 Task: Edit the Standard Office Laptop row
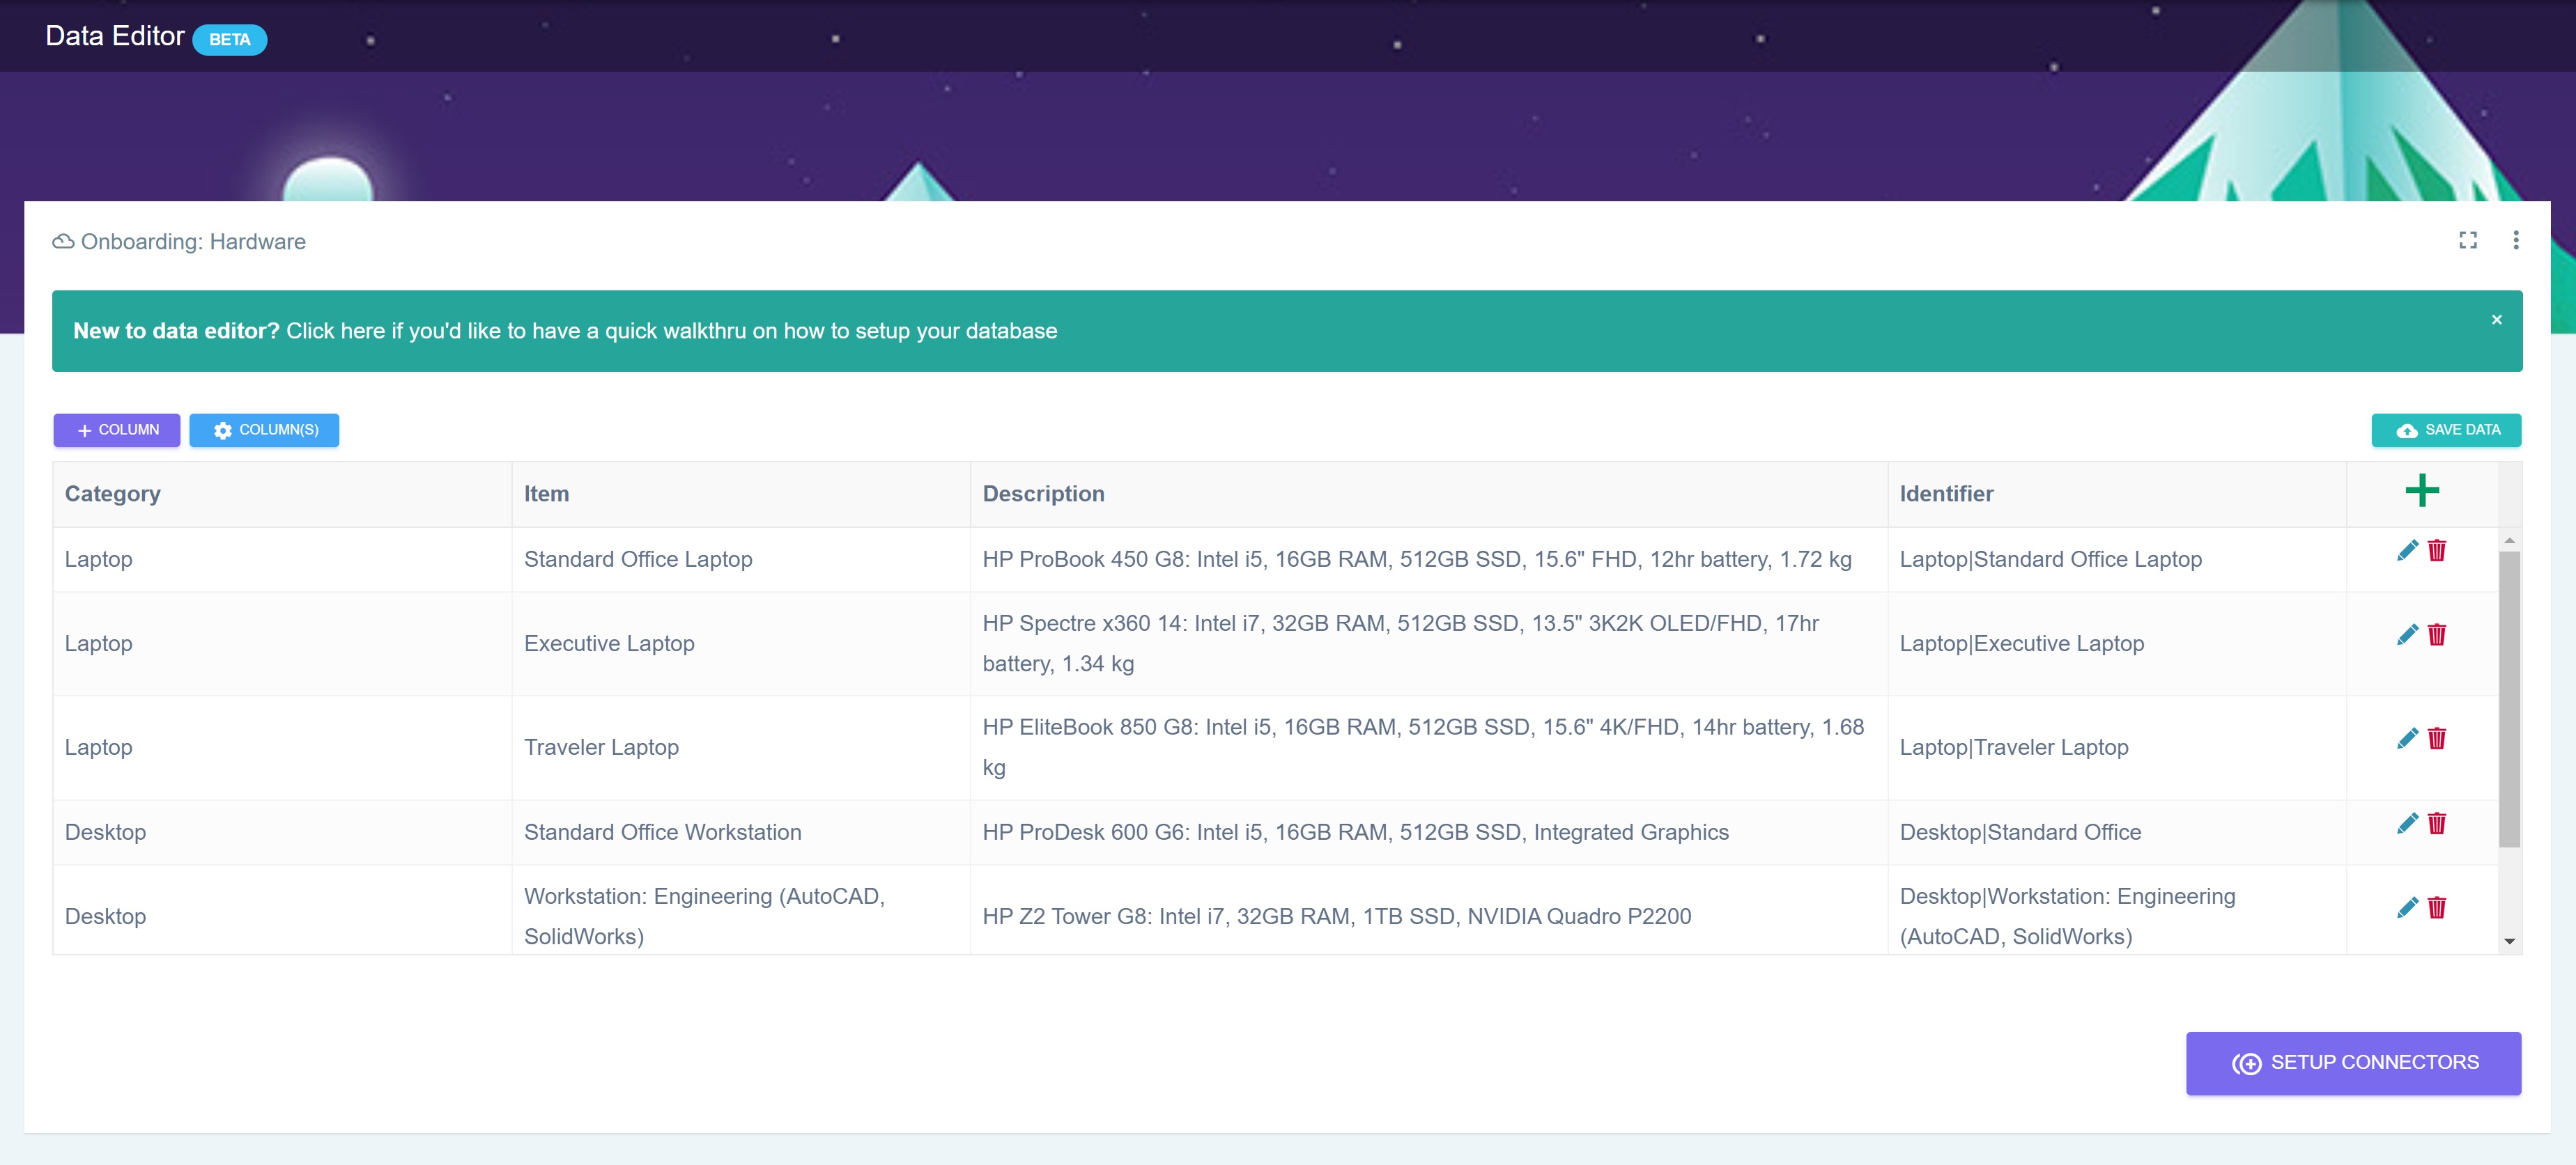coord(2406,551)
